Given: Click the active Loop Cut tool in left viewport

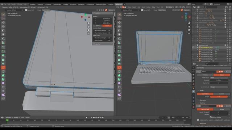Looking at the screenshot, I should 3,68.
